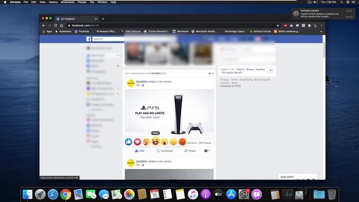Click the Facebook search field
This screenshot has width=359, height=202.
[108, 39]
